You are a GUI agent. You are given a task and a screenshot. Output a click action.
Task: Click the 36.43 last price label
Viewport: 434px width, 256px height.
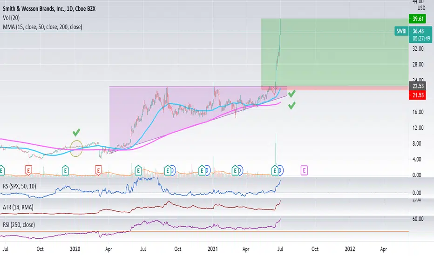(x=418, y=31)
